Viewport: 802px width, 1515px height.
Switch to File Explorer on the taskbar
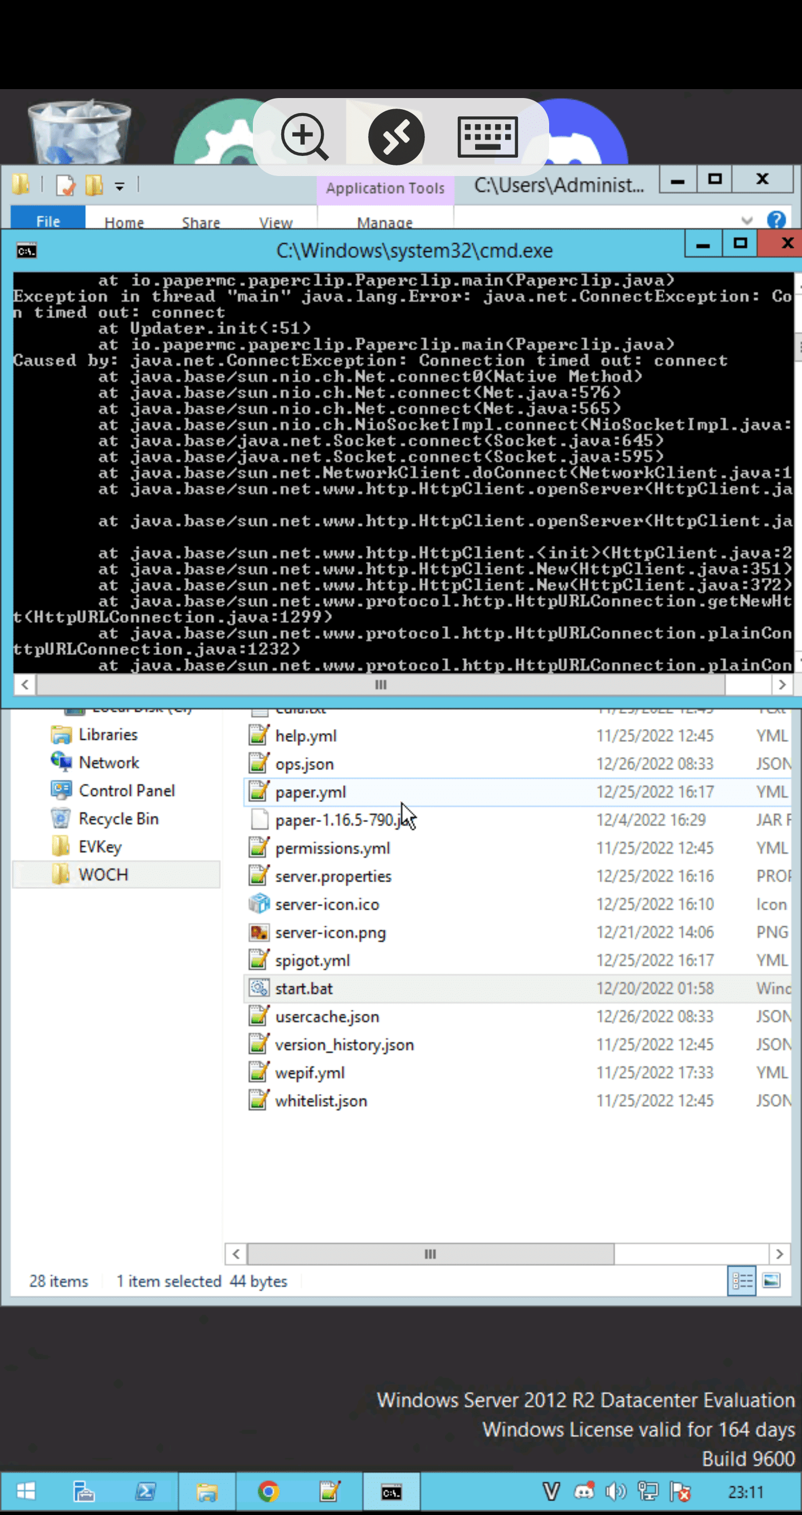[x=207, y=1492]
